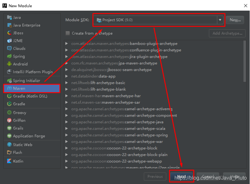250x184 pixels.
Task: Select camel-archetype-component row text
Action: (124, 115)
